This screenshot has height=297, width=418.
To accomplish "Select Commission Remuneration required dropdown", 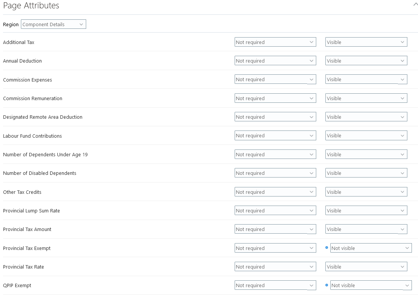I will 275,98.
